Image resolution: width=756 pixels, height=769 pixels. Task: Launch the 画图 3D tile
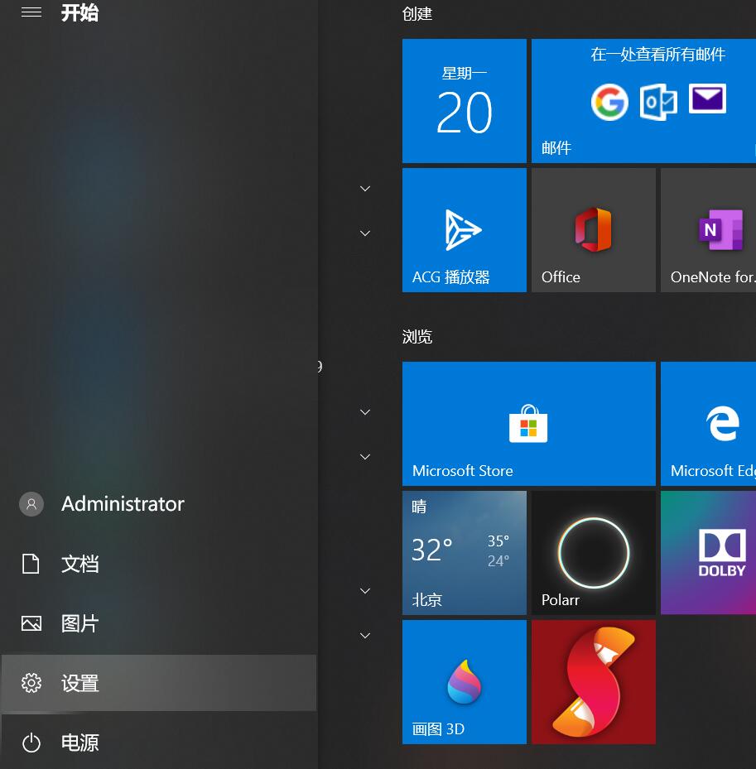point(464,682)
